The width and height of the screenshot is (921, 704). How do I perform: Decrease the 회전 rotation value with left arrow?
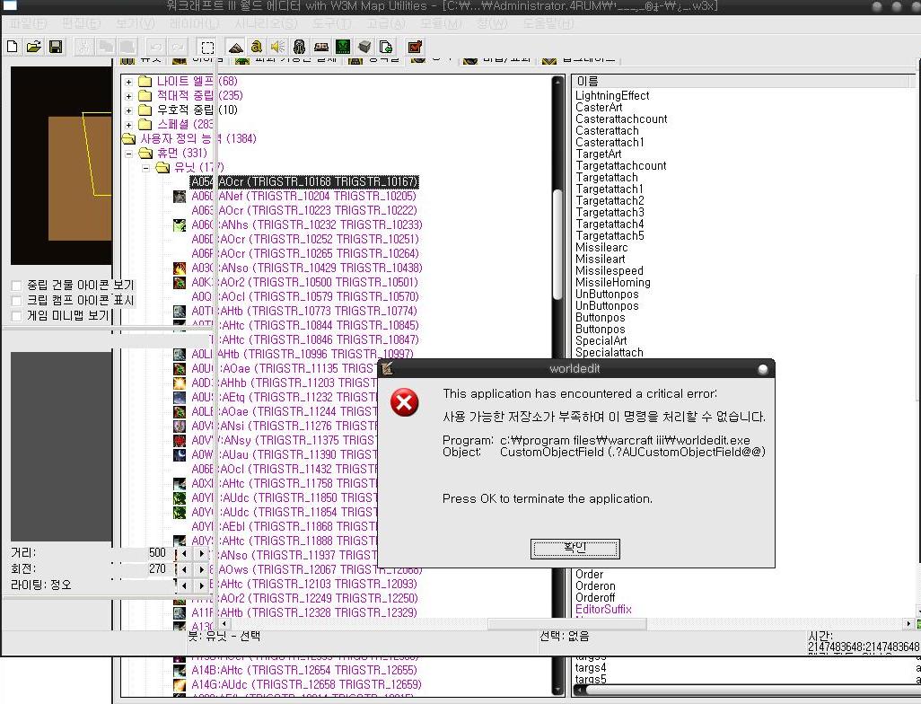click(x=184, y=569)
